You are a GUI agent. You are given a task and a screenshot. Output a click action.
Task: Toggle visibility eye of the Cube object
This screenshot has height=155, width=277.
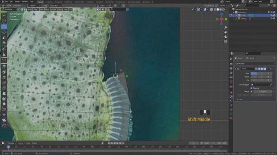271,15
